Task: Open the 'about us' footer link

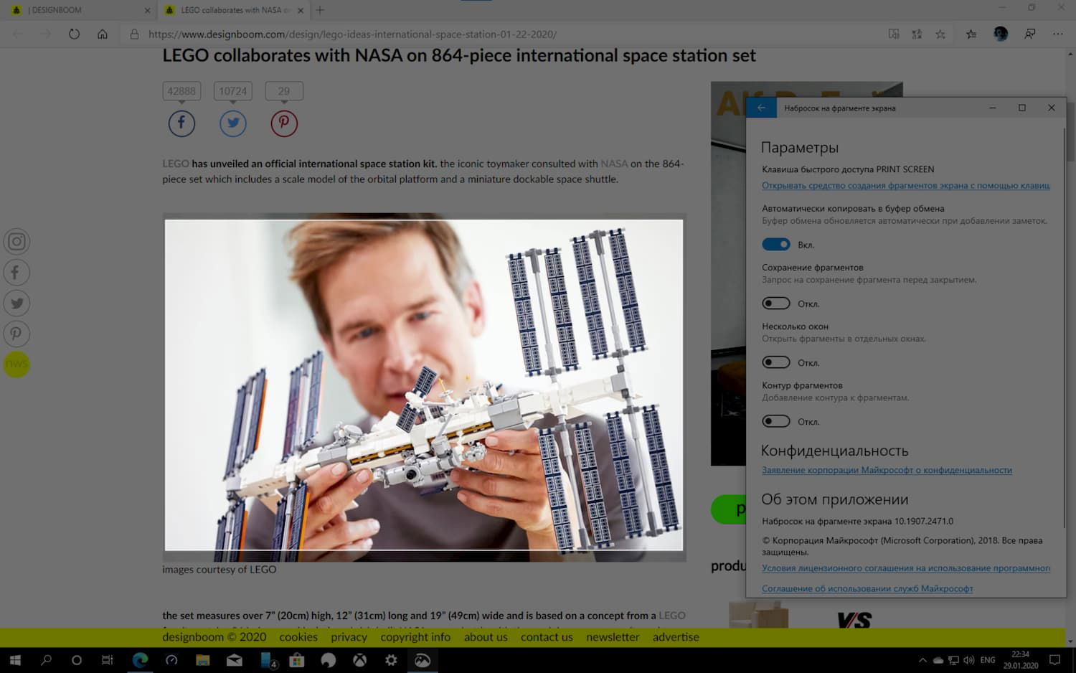Action: point(486,637)
